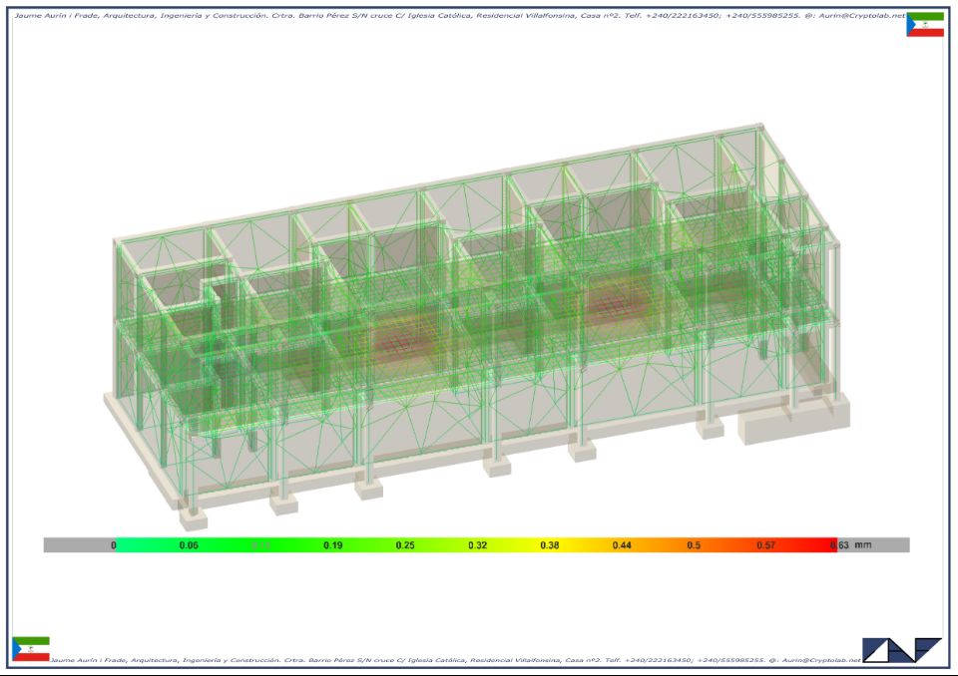
Task: Click the grey left end of the legend bar
Action: click(x=76, y=545)
